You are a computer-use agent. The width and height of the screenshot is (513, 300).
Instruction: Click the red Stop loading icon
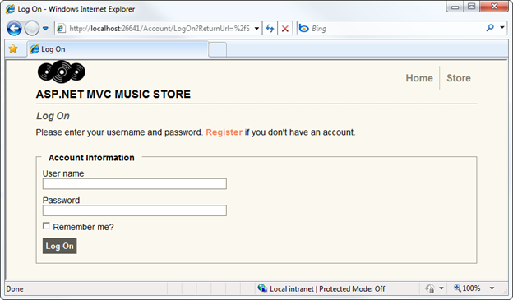coord(285,29)
